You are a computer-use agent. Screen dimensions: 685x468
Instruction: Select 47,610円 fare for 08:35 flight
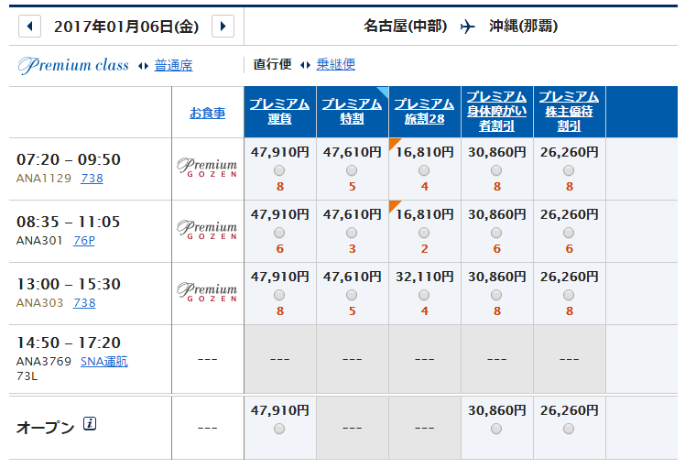[352, 233]
